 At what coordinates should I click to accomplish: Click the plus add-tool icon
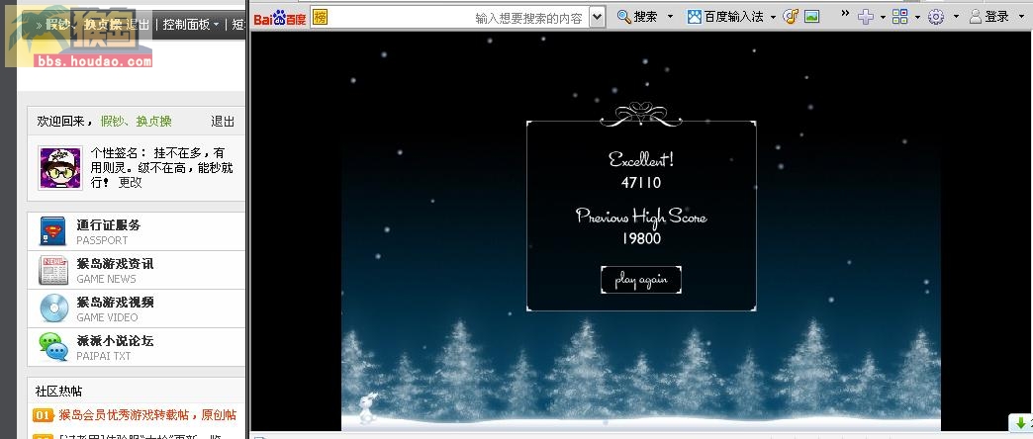pyautogui.click(x=866, y=17)
